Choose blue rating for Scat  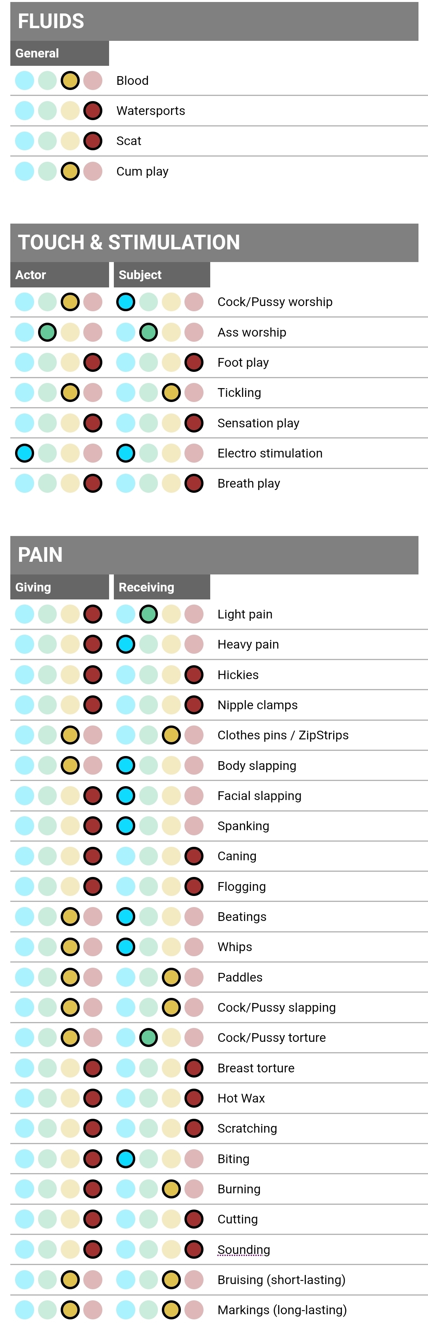pyautogui.click(x=25, y=141)
